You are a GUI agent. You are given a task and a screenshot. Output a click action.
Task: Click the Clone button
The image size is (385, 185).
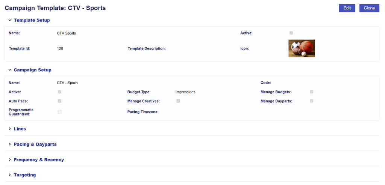(369, 8)
